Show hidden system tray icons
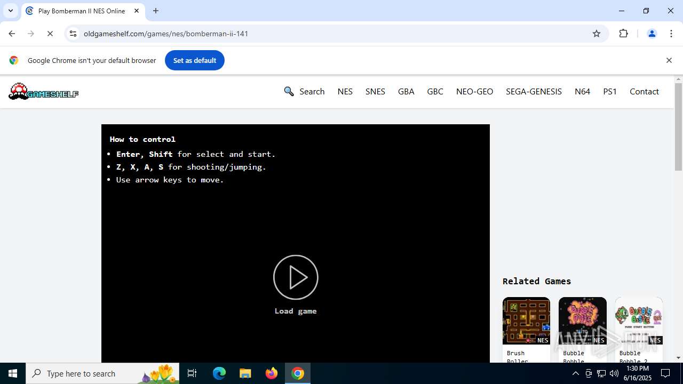 click(575, 373)
